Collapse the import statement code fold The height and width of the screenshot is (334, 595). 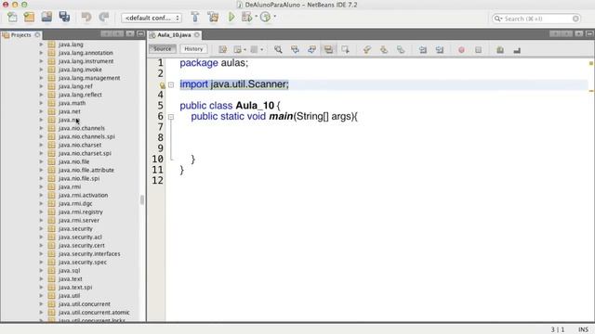[171, 84]
